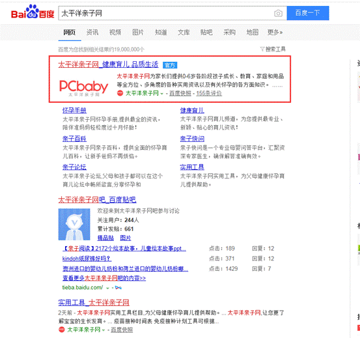Open the 怀孕手册 sublink
Viewport: 360px width, 338px height.
[74, 111]
